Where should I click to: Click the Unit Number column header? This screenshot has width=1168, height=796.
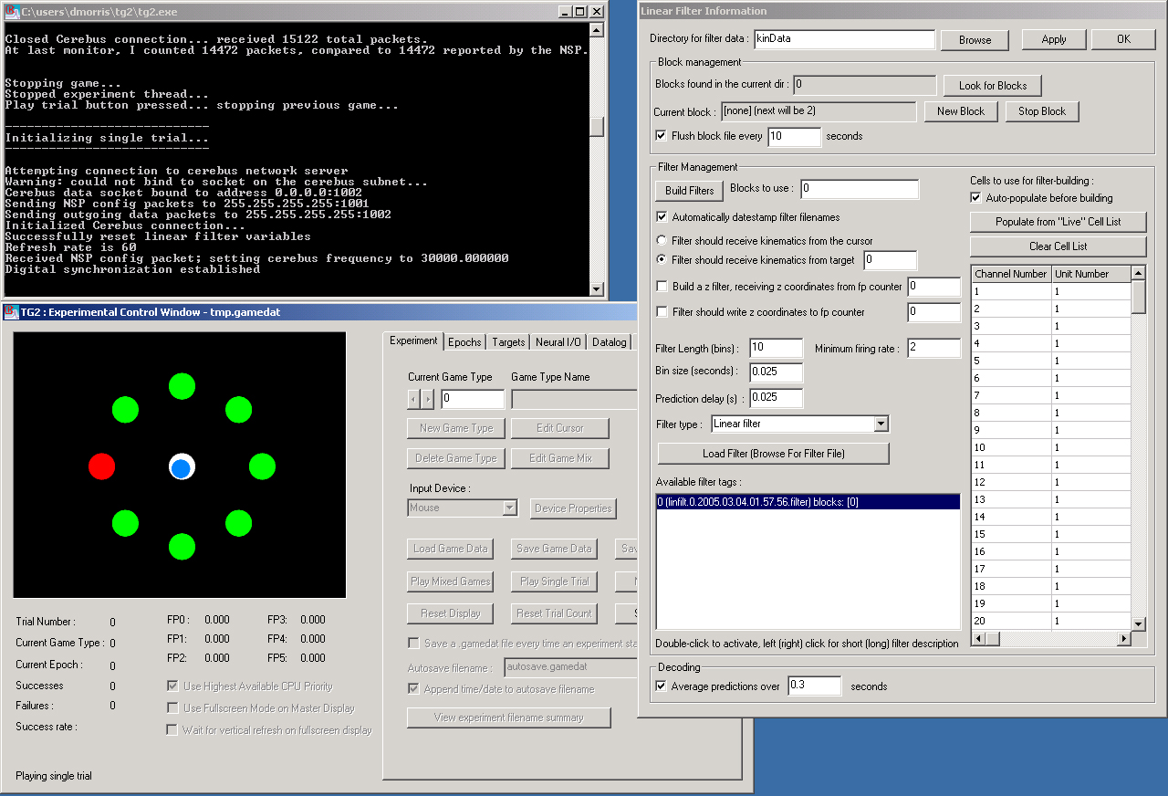click(1090, 274)
